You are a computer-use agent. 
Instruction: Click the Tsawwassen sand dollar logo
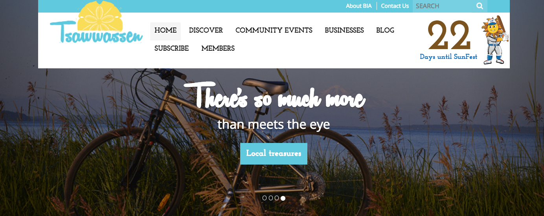[96, 23]
